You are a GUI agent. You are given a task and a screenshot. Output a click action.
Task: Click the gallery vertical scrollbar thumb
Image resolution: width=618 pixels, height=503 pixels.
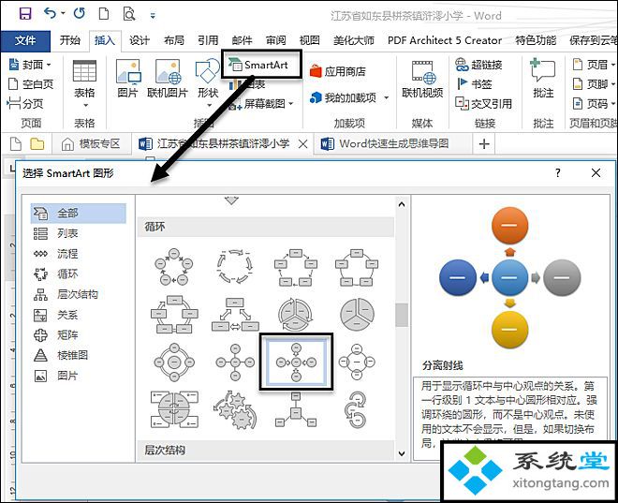(x=402, y=315)
